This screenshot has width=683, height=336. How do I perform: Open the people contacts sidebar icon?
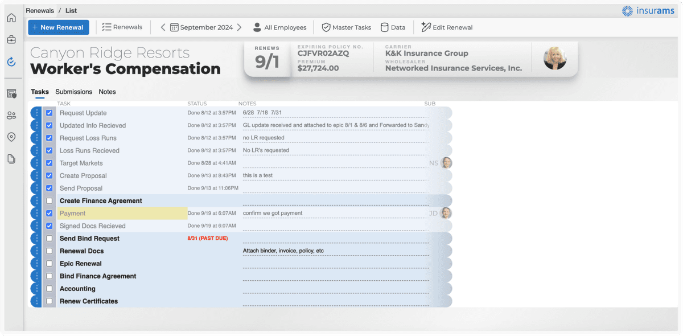(x=11, y=116)
